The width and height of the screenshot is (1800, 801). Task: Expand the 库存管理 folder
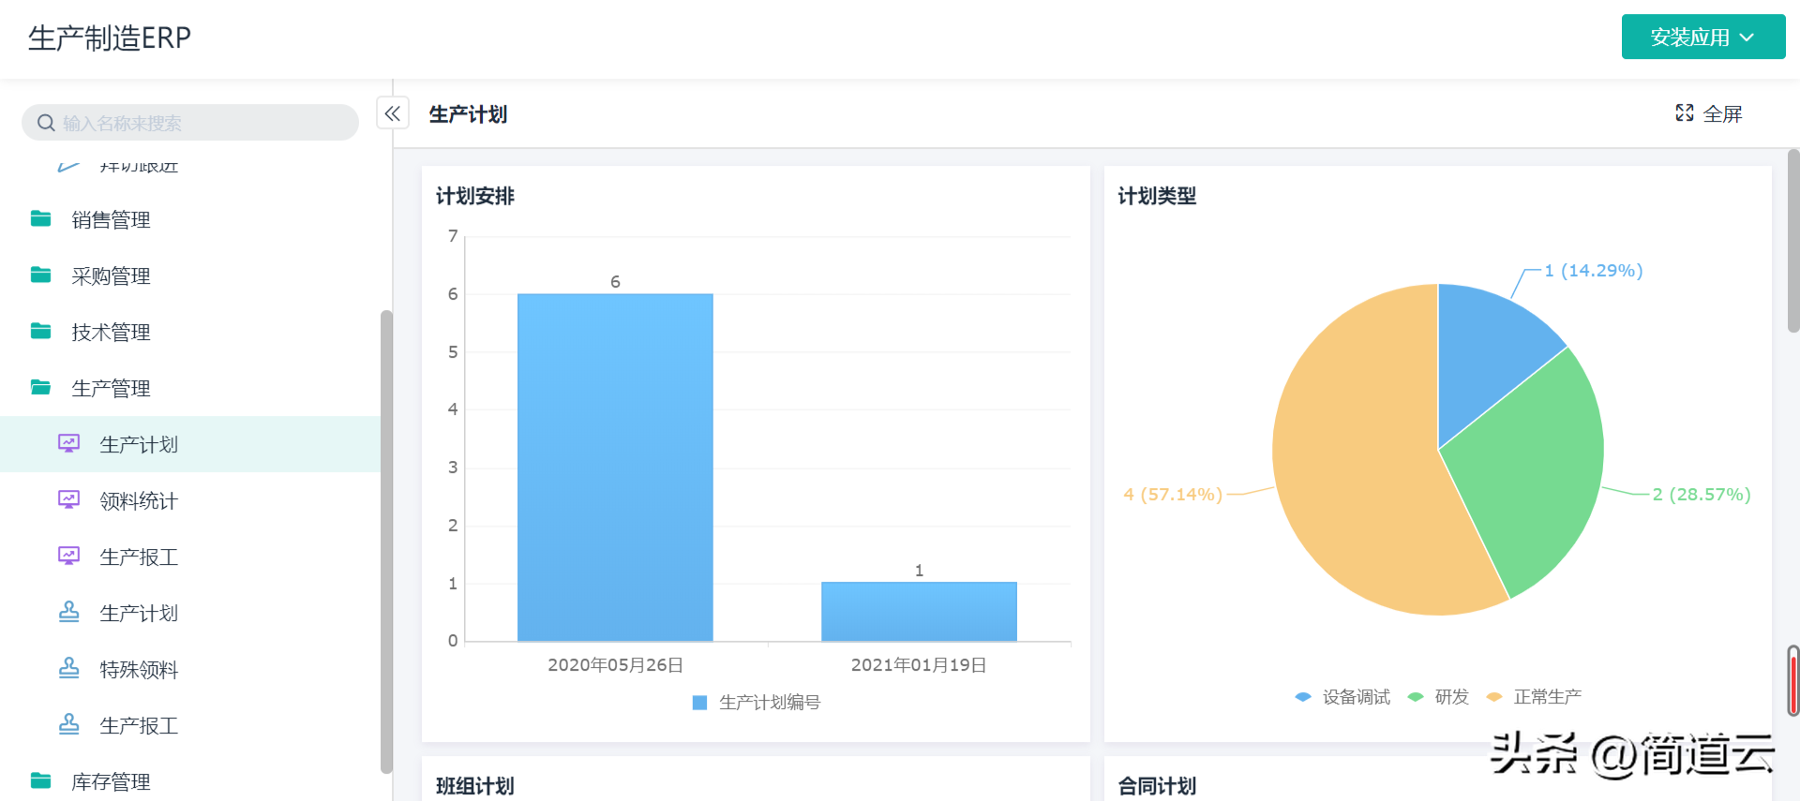(x=111, y=781)
